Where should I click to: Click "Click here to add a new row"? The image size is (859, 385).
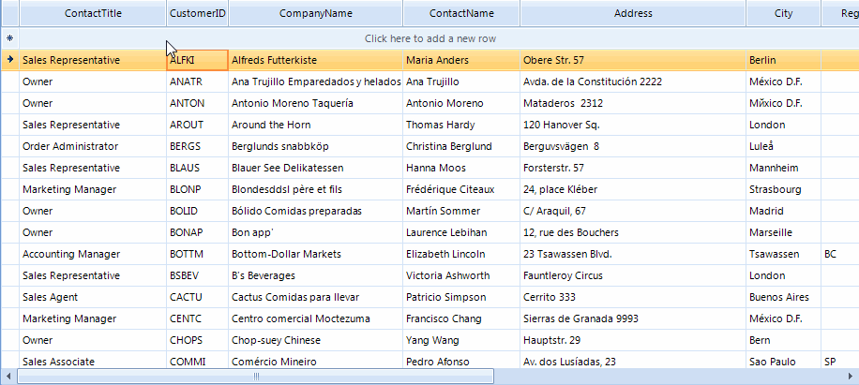[430, 38]
